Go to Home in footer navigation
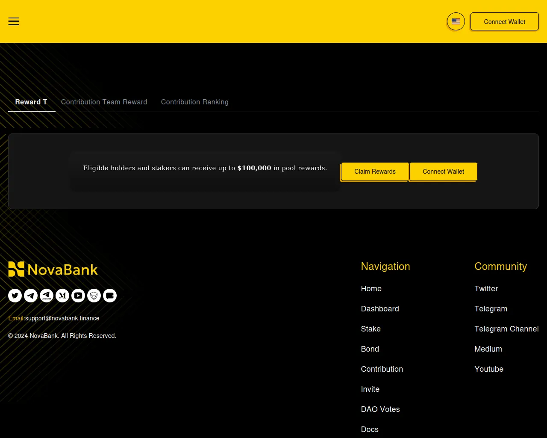This screenshot has height=438, width=547. tap(371, 289)
